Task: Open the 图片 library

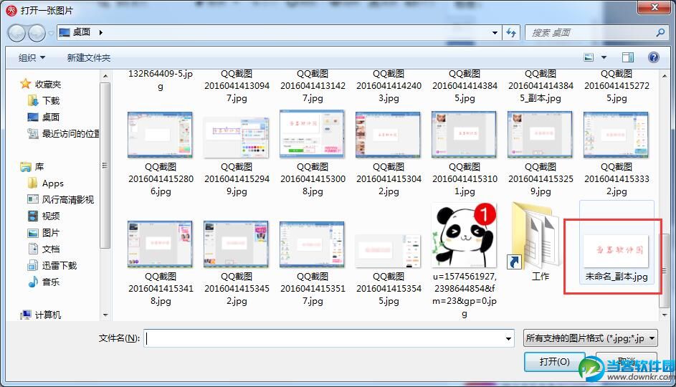Action: (44, 233)
